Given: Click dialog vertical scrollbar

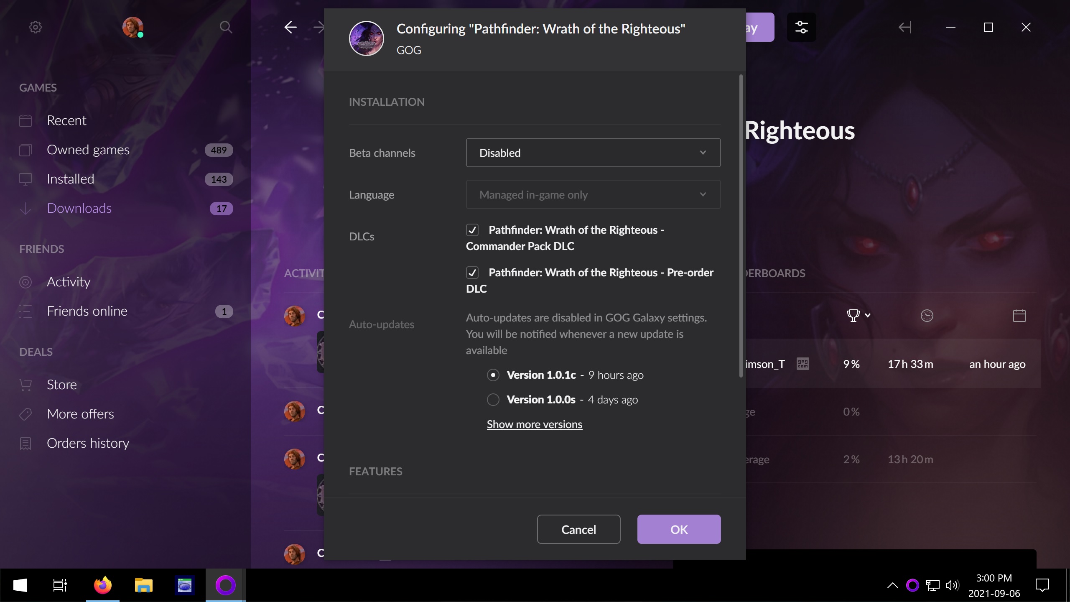Looking at the screenshot, I should pos(741,226).
